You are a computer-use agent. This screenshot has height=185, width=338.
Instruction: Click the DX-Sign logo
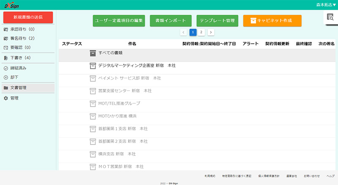point(12,5)
